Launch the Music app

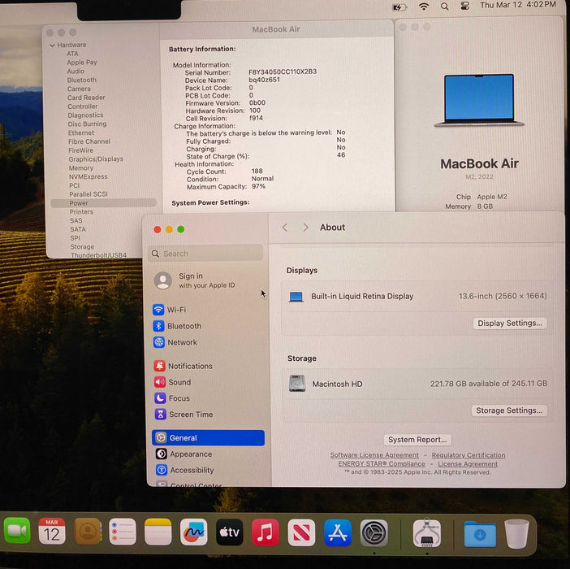tap(266, 532)
